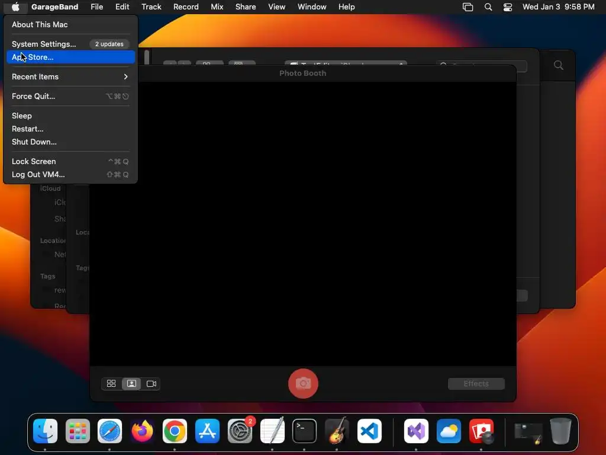This screenshot has height=455, width=606.
Task: Launch Safari from the dock
Action: (x=109, y=431)
